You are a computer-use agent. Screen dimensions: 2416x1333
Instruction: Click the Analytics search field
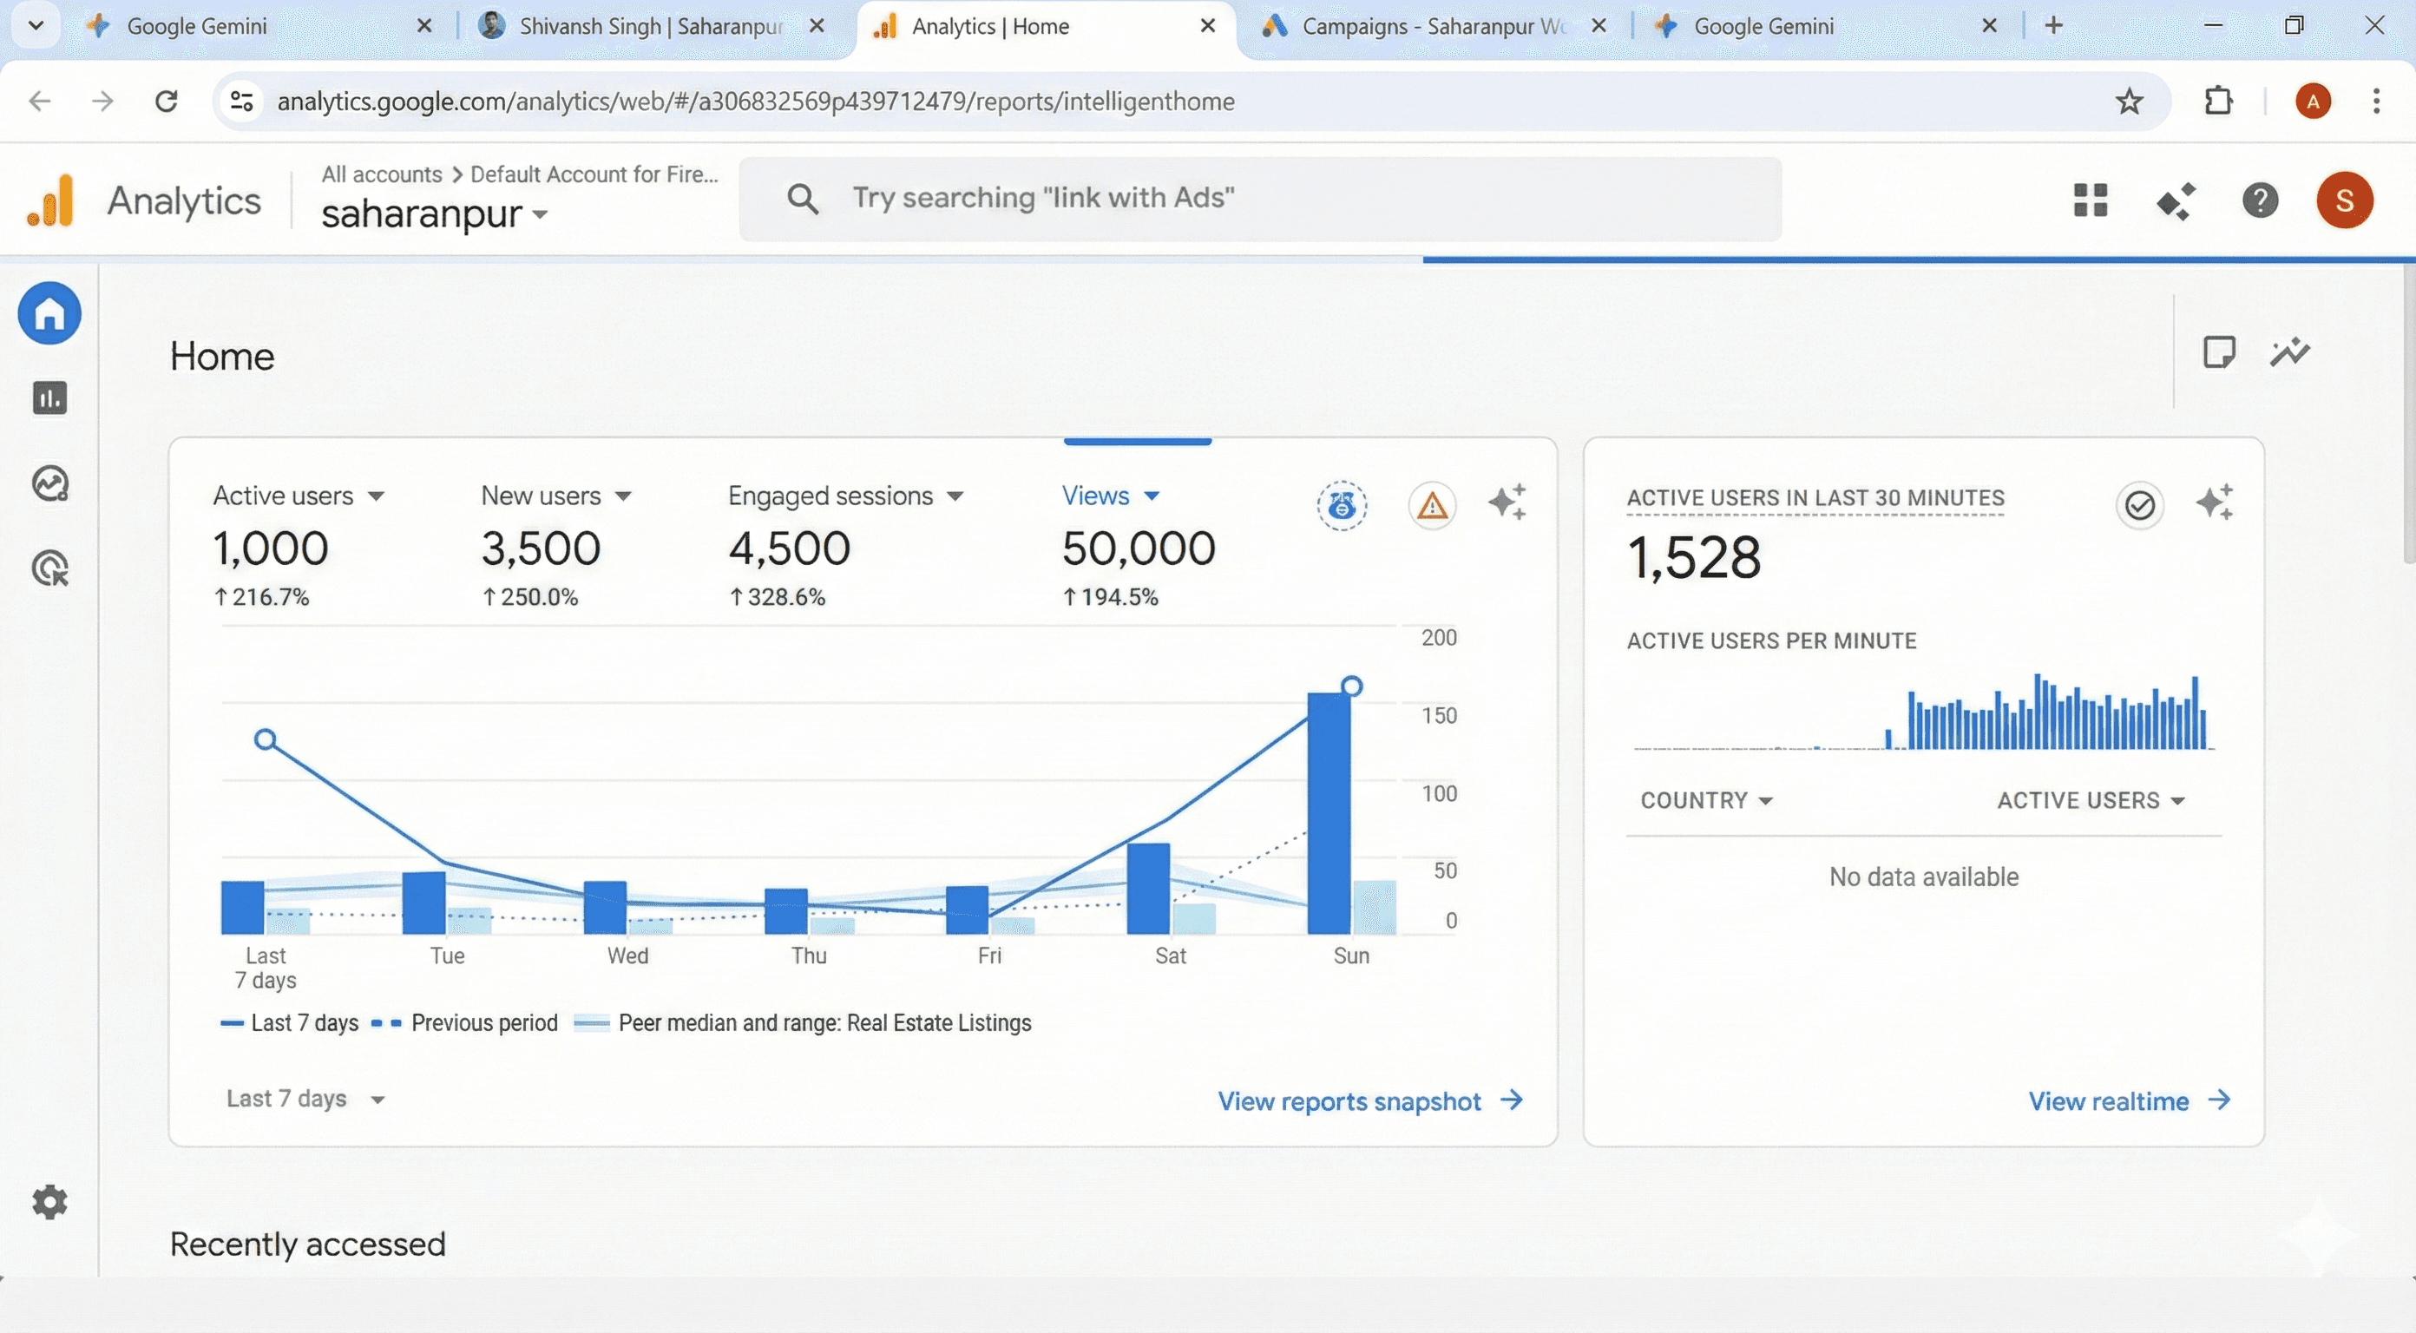(x=1259, y=199)
